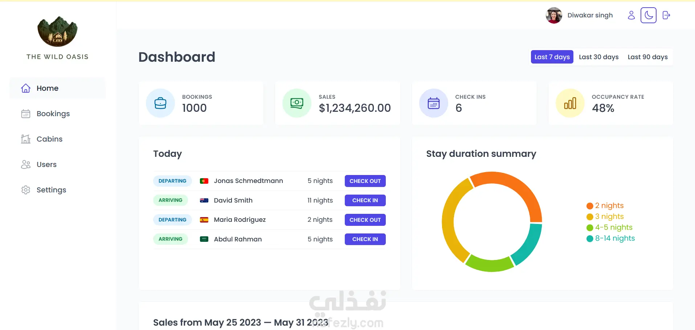
Task: Click Stay duration summary heading
Action: click(x=481, y=154)
